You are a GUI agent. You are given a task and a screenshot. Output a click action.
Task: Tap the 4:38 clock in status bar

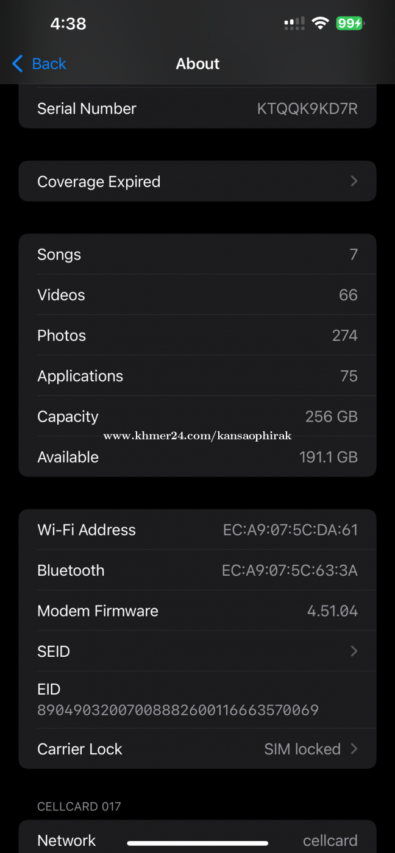pos(68,24)
